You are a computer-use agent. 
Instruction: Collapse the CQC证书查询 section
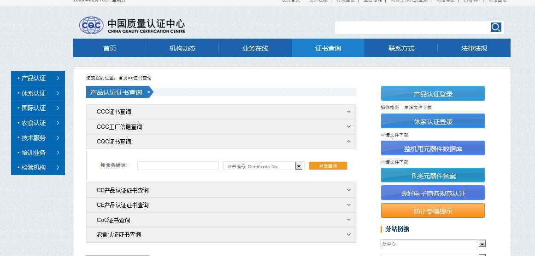tap(349, 142)
